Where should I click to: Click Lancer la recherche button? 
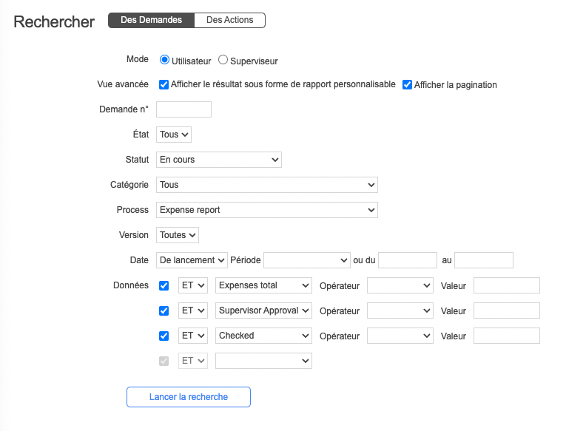click(x=189, y=397)
